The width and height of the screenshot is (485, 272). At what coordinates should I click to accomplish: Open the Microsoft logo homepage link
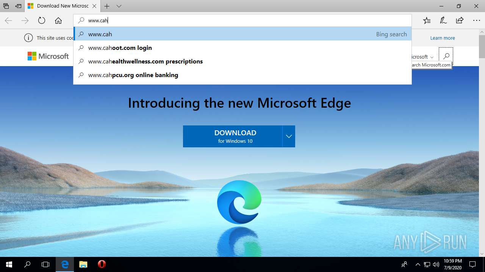(x=48, y=56)
